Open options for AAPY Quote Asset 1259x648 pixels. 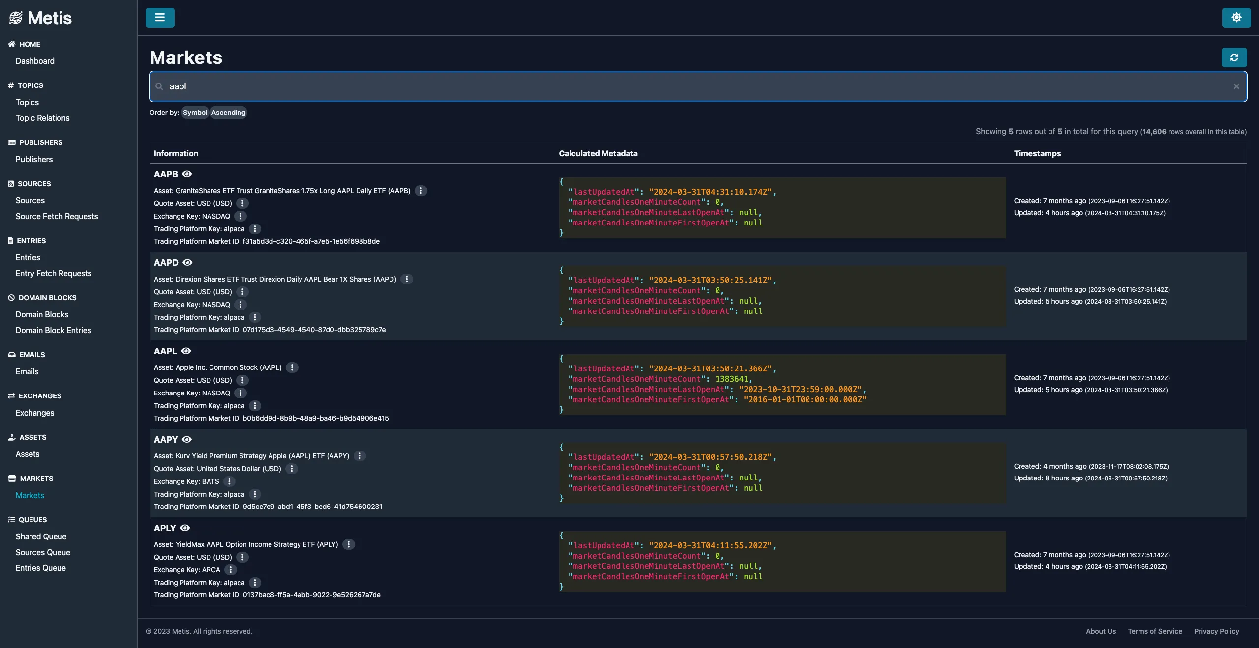point(292,469)
